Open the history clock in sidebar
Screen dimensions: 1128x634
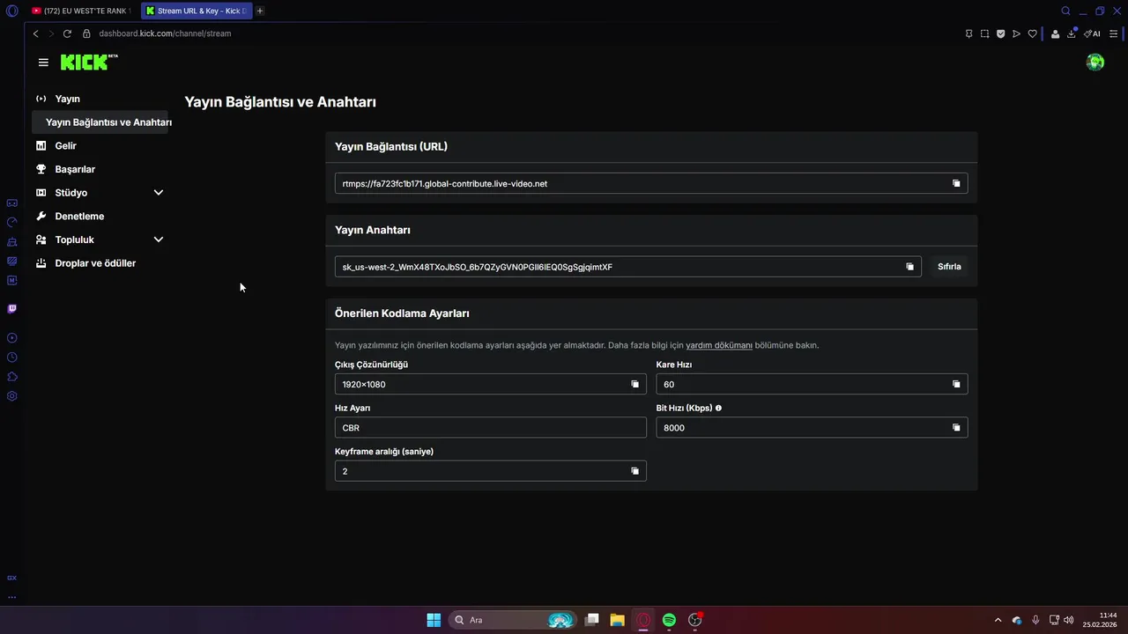(x=11, y=358)
